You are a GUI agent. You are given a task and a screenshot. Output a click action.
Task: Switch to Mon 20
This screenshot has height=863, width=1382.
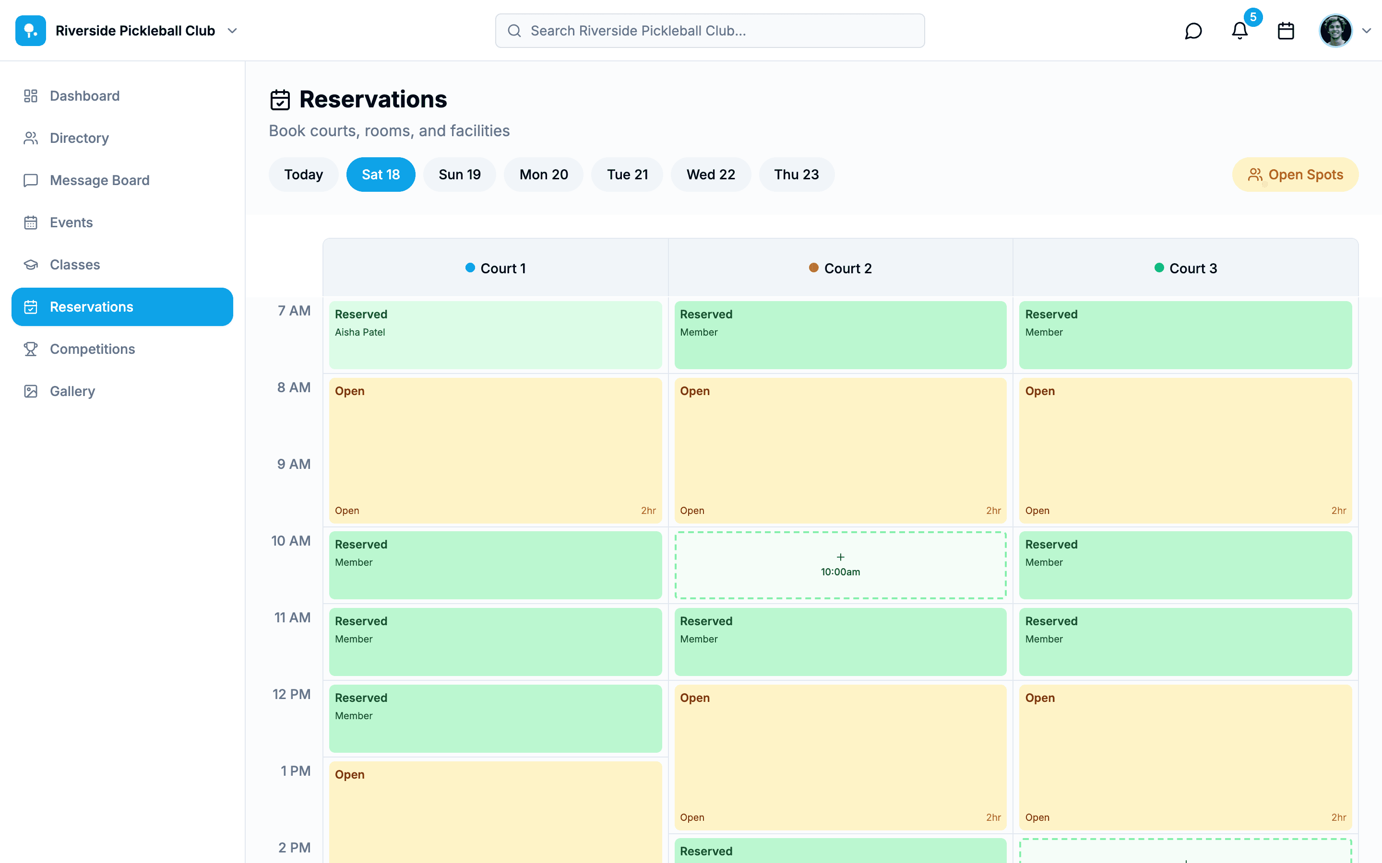544,175
